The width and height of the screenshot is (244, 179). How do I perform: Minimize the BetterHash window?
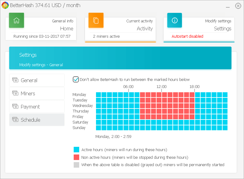(228, 6)
